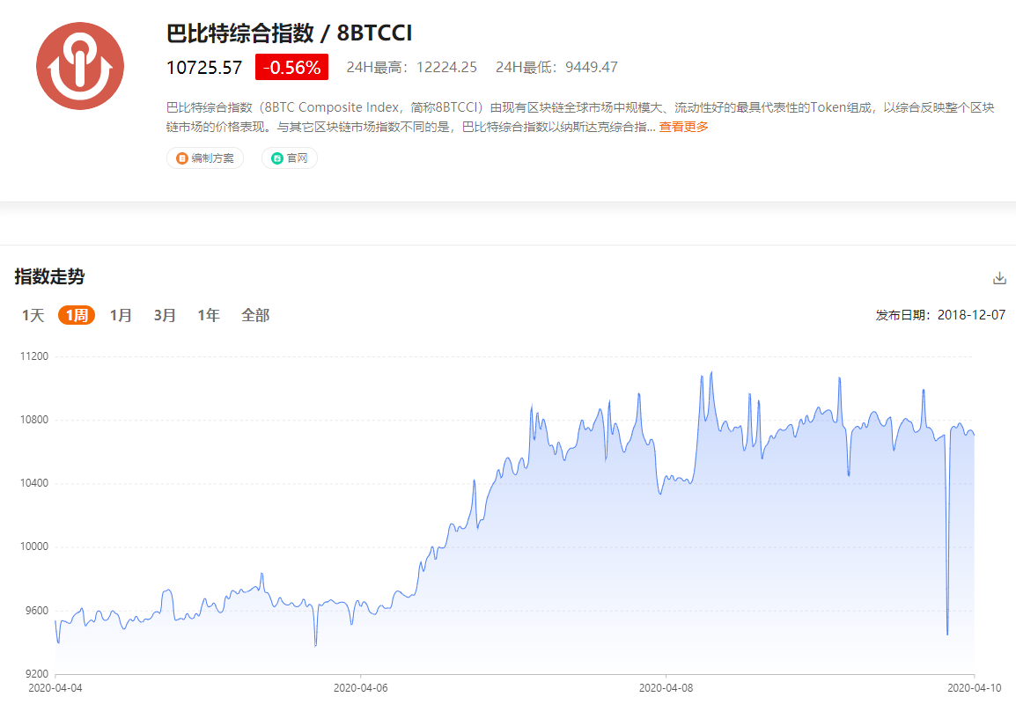Click the 发布日期 2018-12-07 label
This screenshot has height=704, width=1016.
(x=941, y=315)
